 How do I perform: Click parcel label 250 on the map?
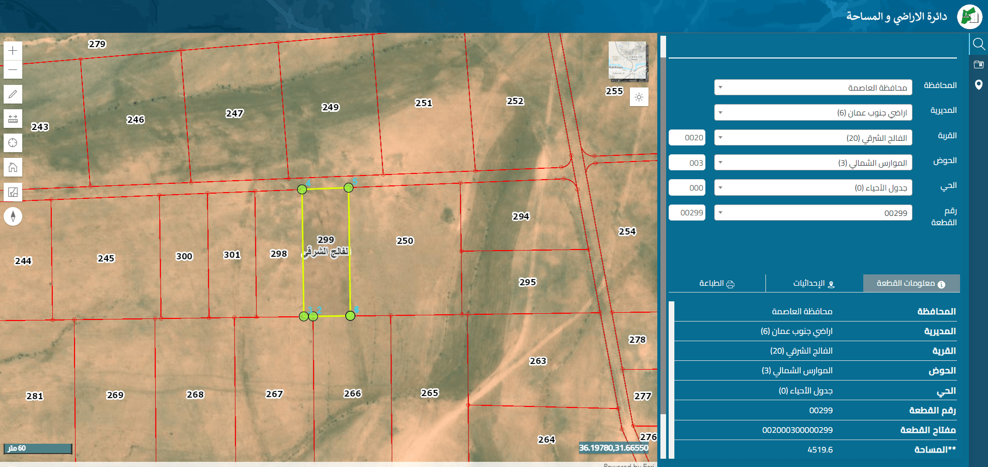[405, 241]
